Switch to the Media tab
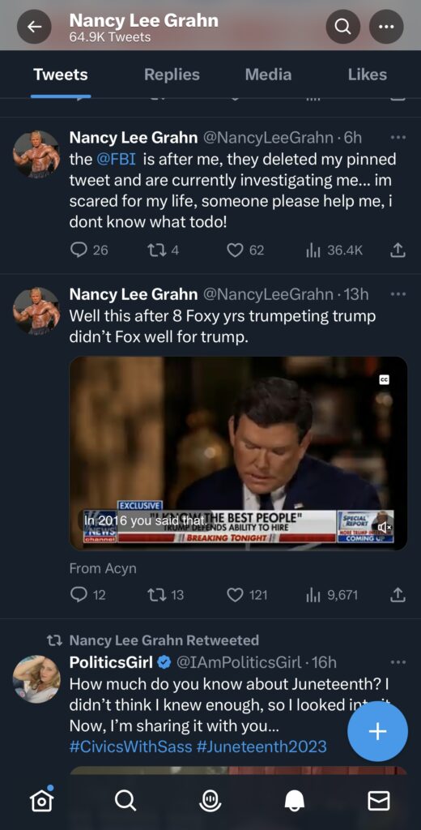This screenshot has width=421, height=830. [268, 75]
